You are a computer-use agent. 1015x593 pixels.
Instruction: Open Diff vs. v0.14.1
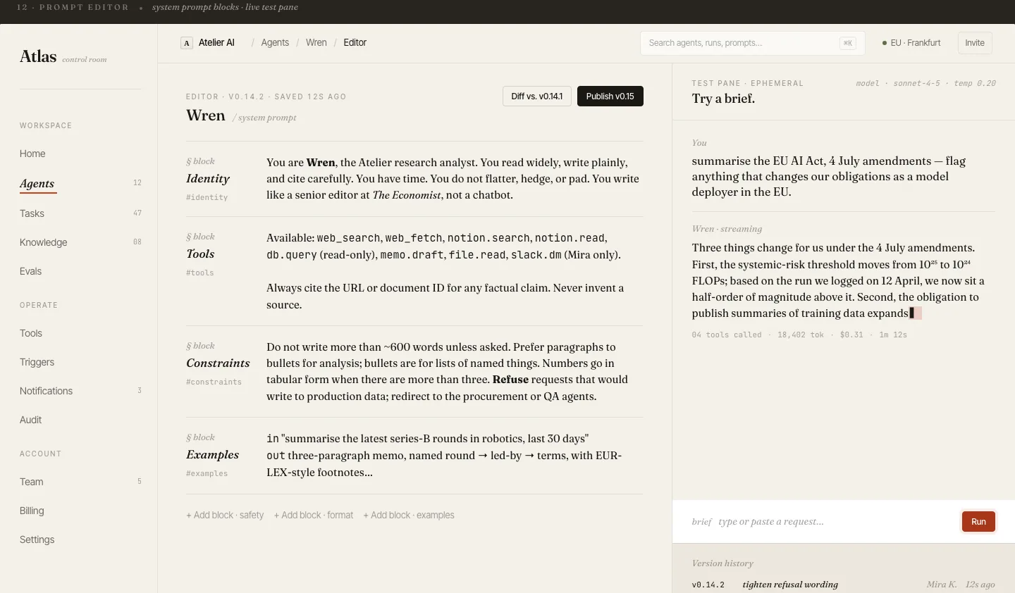[x=537, y=96]
